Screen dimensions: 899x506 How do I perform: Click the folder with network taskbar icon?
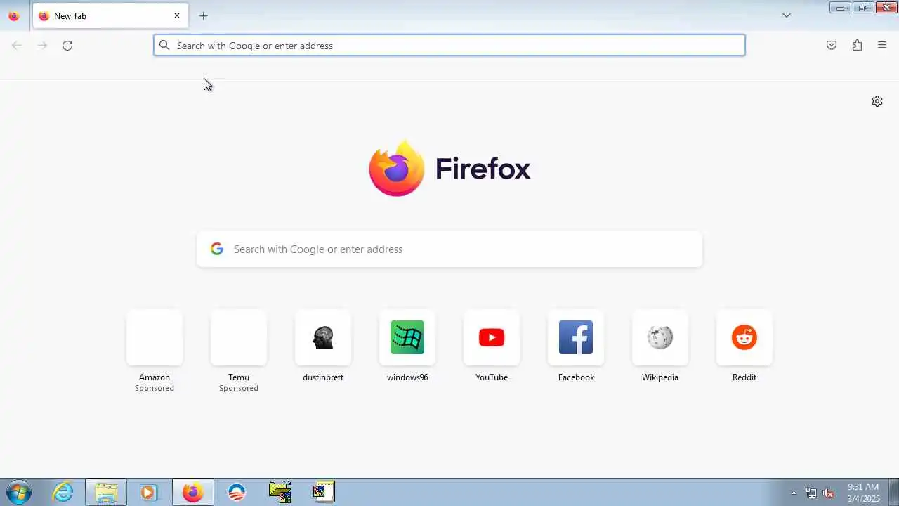click(x=280, y=493)
